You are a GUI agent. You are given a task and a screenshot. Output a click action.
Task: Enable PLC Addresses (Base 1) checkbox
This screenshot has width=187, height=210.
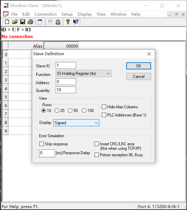pyautogui.click(x=104, y=115)
